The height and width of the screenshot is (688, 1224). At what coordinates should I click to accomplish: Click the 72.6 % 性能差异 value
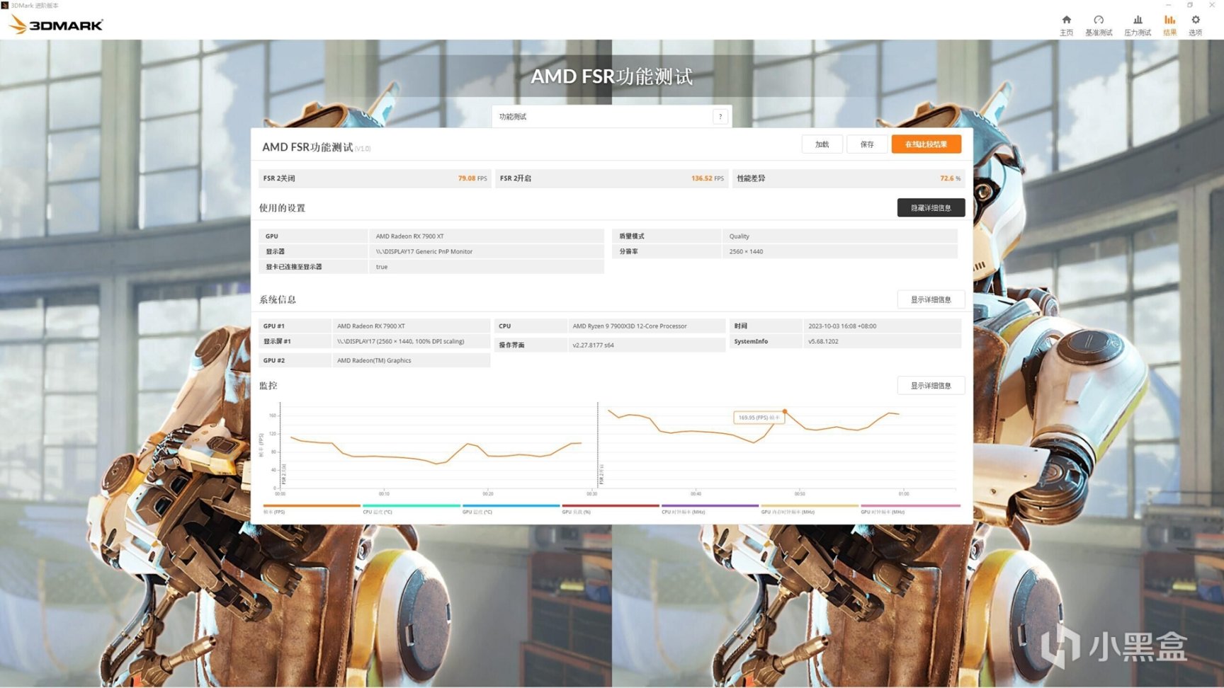tap(950, 178)
